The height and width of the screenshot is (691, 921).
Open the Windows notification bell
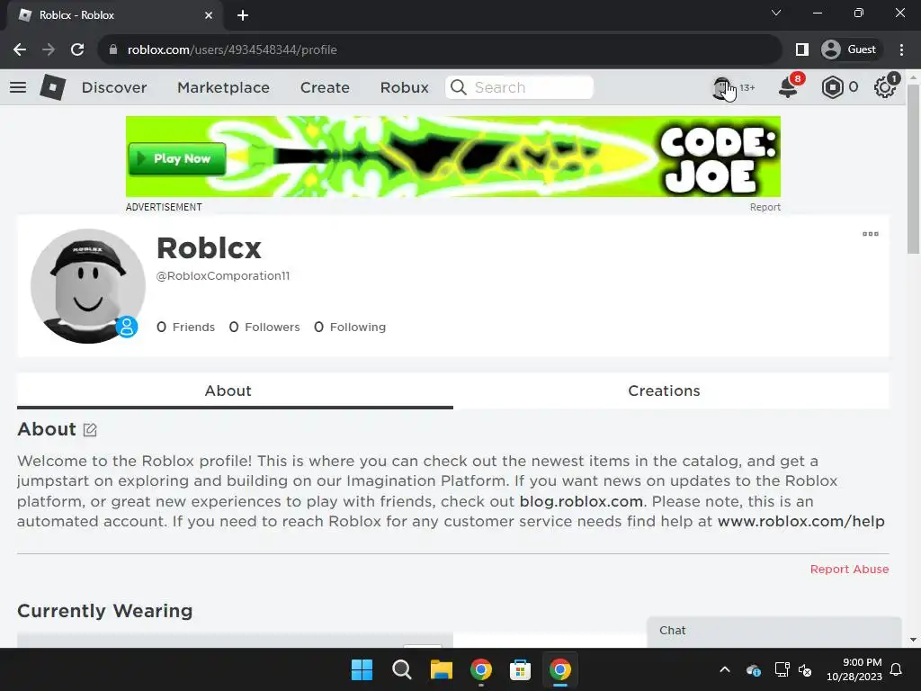coord(897,669)
